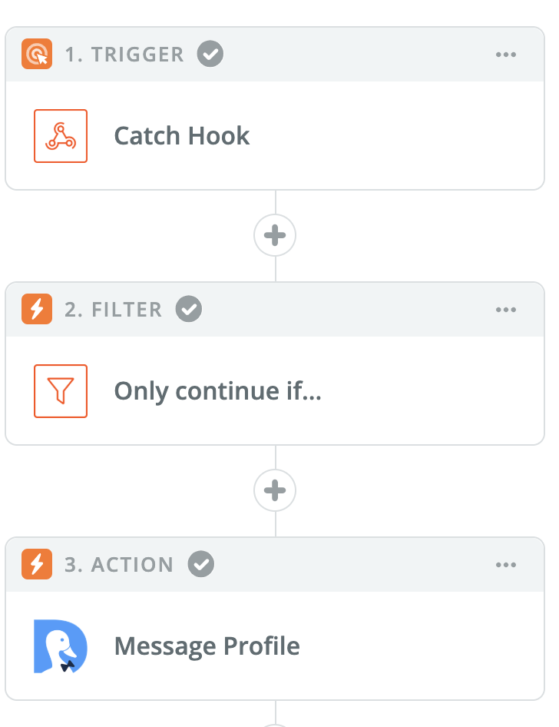This screenshot has height=727, width=559.
Task: Add a step between Filter and Action
Action: point(275,490)
